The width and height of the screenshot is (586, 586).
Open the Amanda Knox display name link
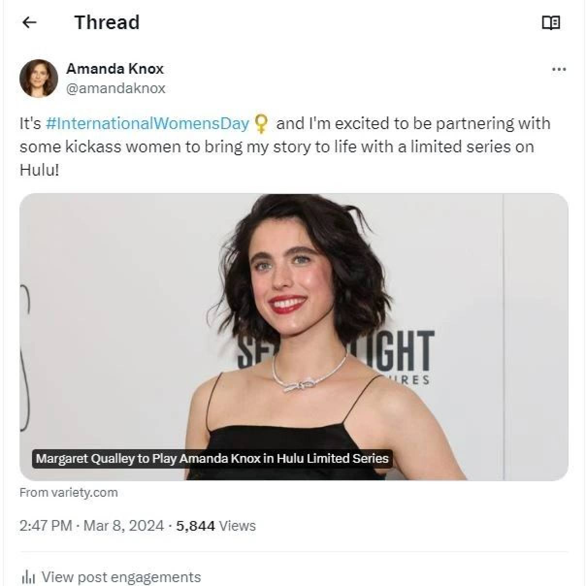115,69
